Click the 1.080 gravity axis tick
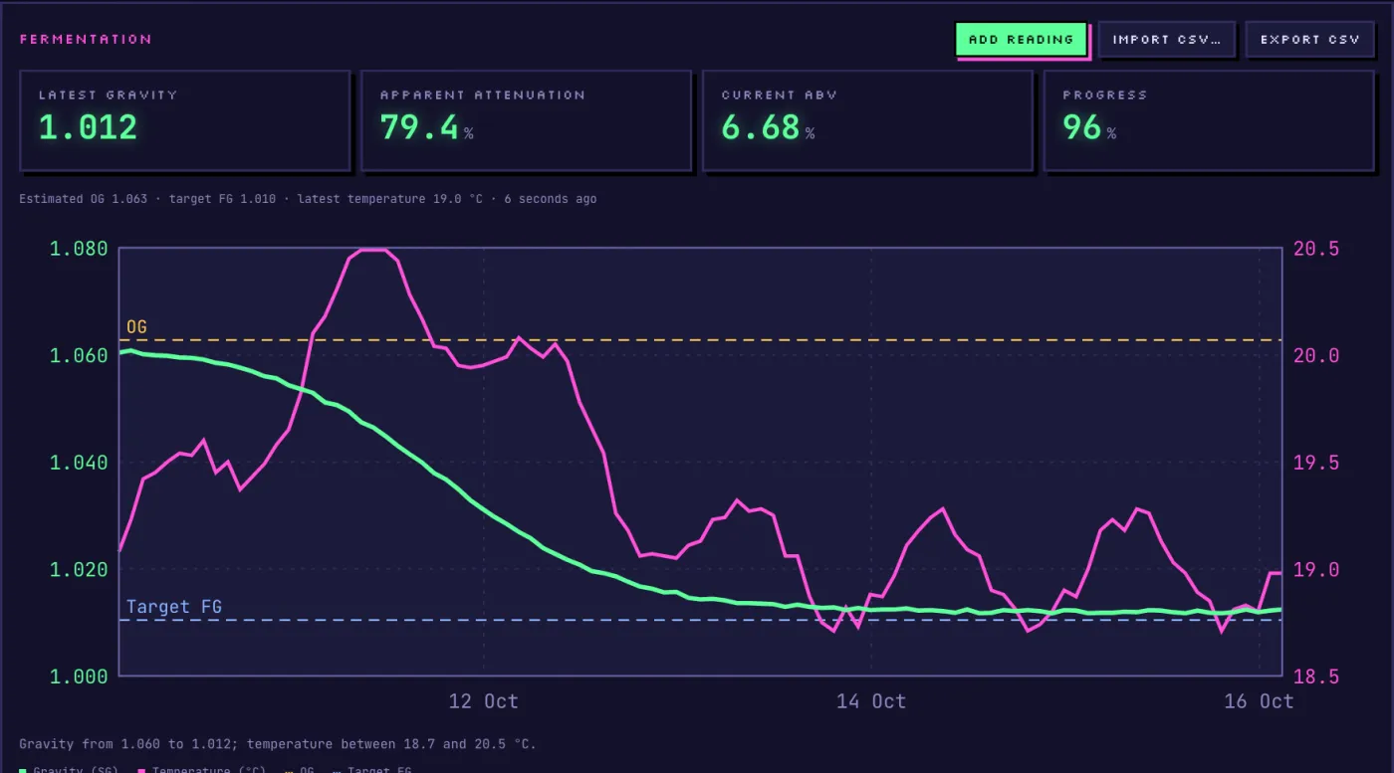This screenshot has height=773, width=1394. click(79, 248)
